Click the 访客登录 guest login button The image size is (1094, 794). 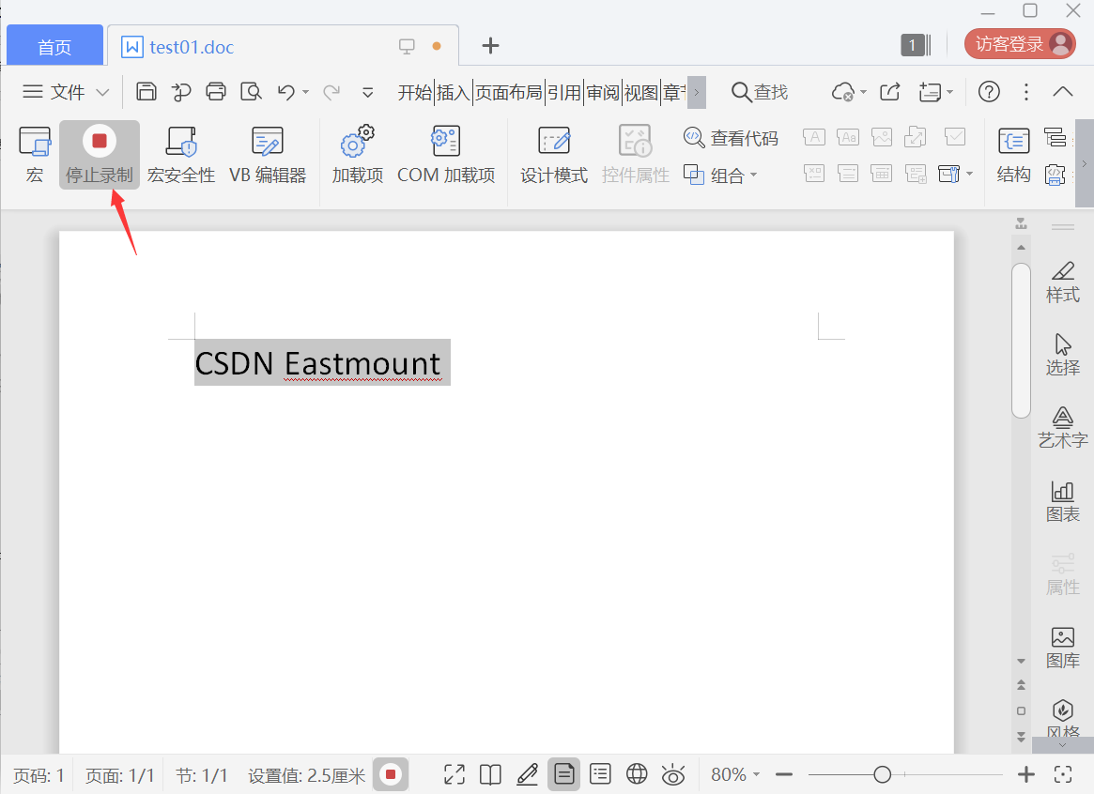(1020, 44)
